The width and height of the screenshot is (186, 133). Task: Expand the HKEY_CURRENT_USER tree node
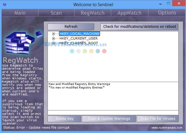[x=53, y=38]
